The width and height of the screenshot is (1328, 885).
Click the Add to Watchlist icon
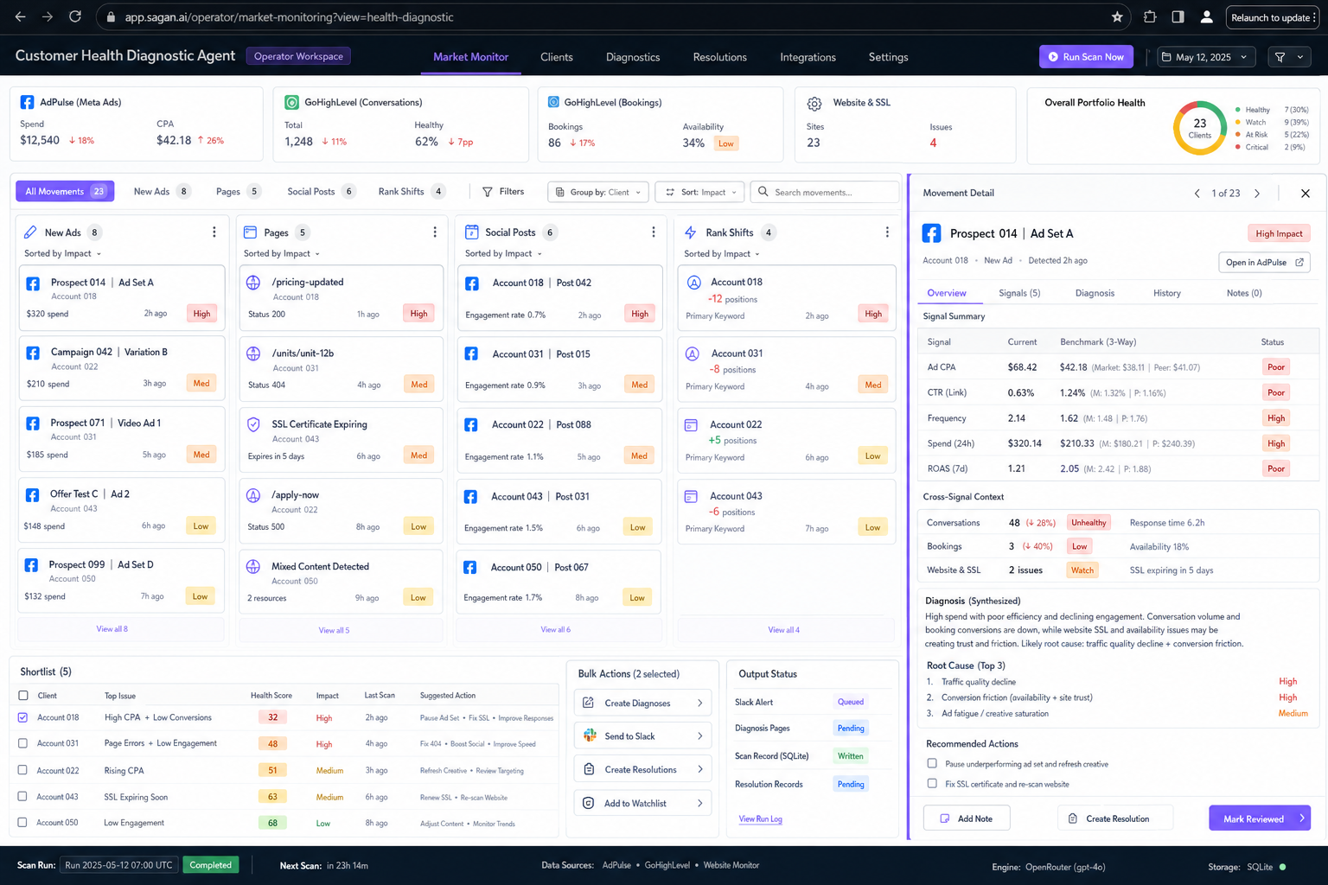[589, 803]
